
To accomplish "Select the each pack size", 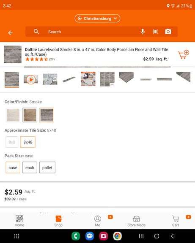I will [x=30, y=167].
